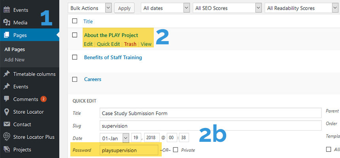
Task: Click the Contact envelope icon
Action: [7, 124]
